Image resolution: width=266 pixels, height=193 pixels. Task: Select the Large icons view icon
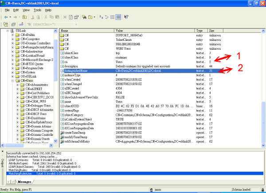(x=101, y=17)
